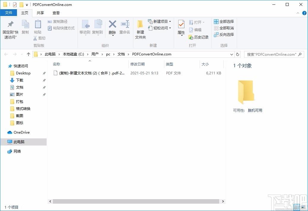The width and height of the screenshot is (308, 211).
Task: Click Properties (属性) checkmark icon
Action: 181,24
